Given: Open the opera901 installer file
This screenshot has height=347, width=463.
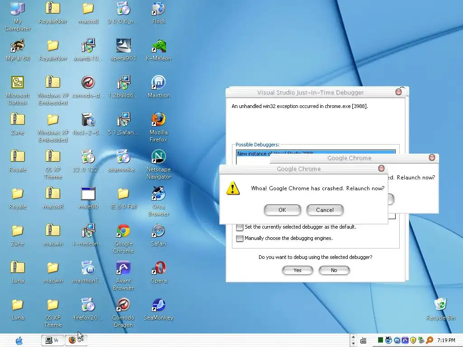Looking at the screenshot, I should (123, 50).
